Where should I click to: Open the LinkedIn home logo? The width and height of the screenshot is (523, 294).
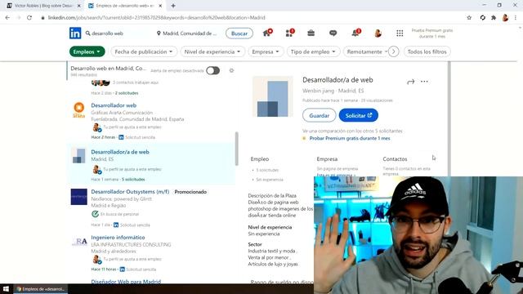pos(75,33)
